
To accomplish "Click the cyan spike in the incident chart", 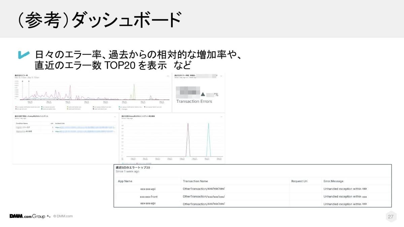I will click(208, 139).
